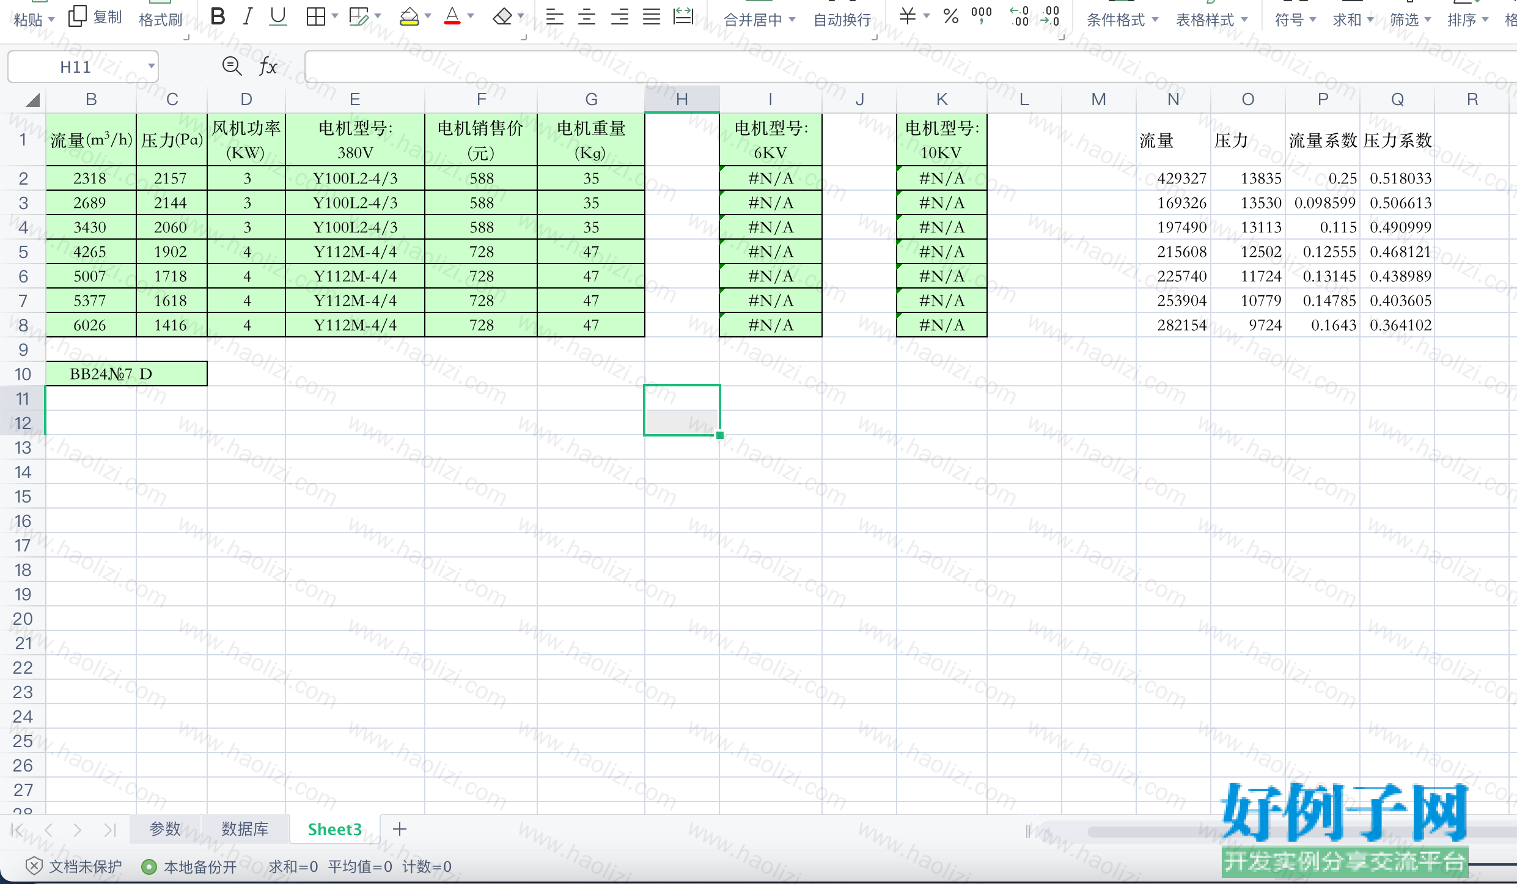Screen dimensions: 1517x884
Task: Decrease decimal places
Action: click(1050, 17)
